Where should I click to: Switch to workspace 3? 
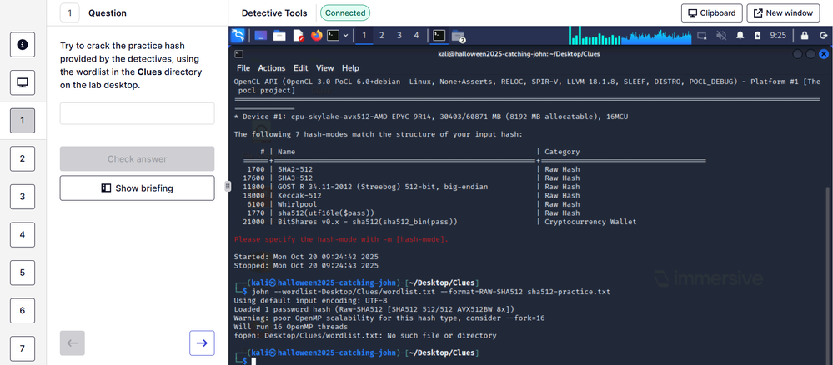(x=399, y=36)
